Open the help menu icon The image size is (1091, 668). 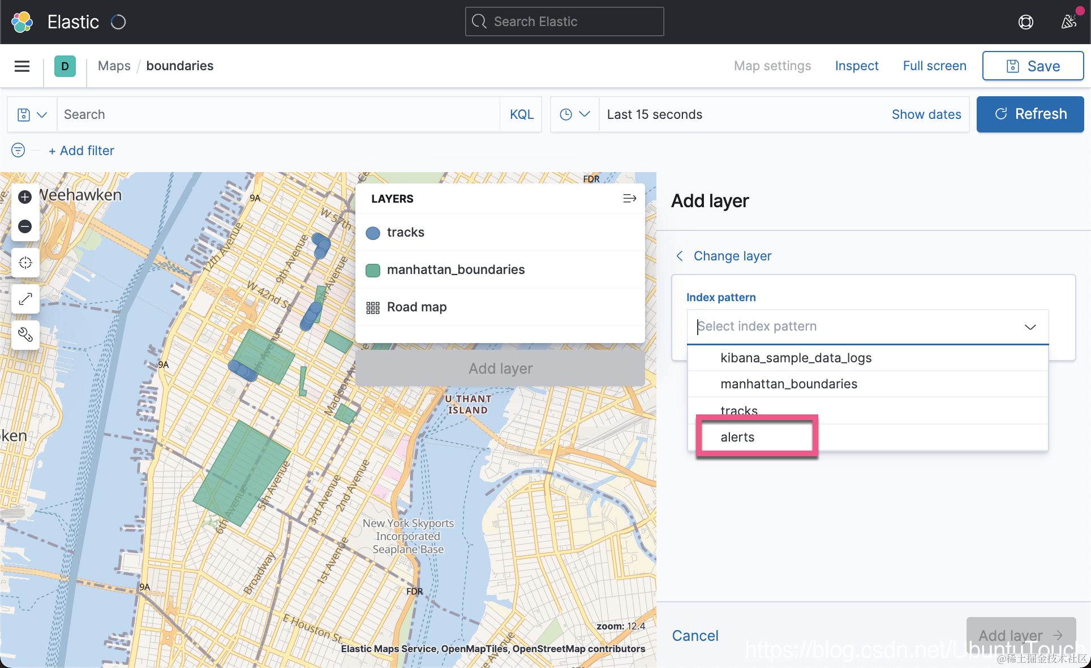tap(1025, 22)
